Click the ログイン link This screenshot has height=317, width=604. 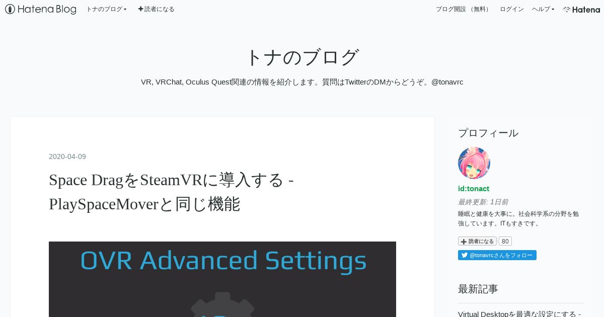511,9
